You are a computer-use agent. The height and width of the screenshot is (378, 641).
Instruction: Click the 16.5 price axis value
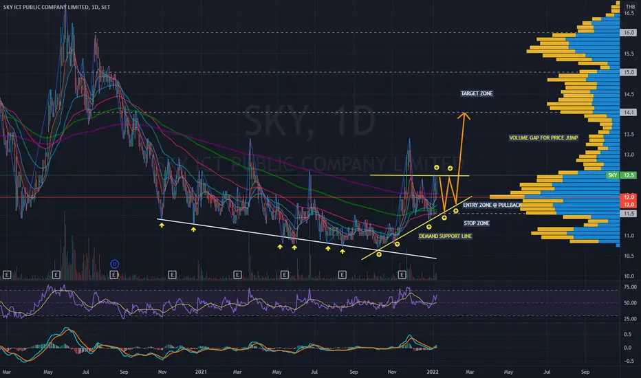coord(629,14)
